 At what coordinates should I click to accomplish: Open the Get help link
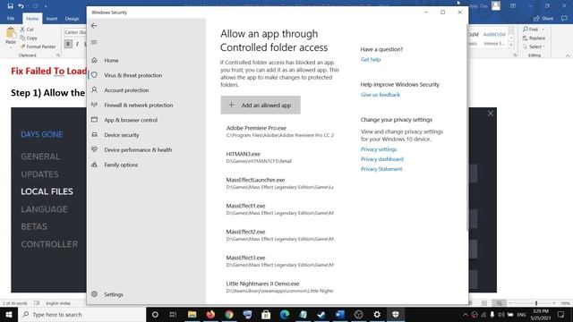click(371, 60)
